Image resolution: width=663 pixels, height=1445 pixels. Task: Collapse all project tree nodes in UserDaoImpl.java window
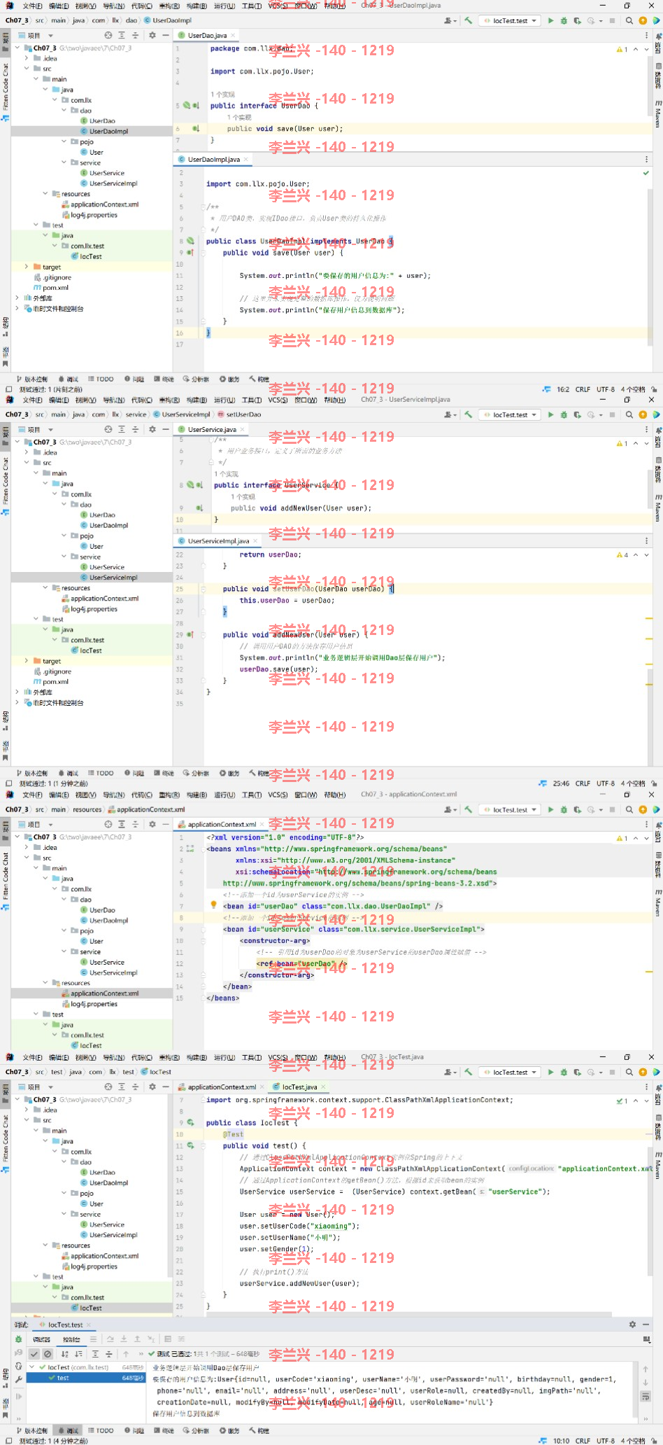click(135, 35)
